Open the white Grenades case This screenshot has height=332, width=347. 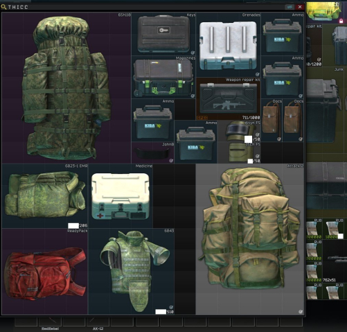click(x=228, y=45)
